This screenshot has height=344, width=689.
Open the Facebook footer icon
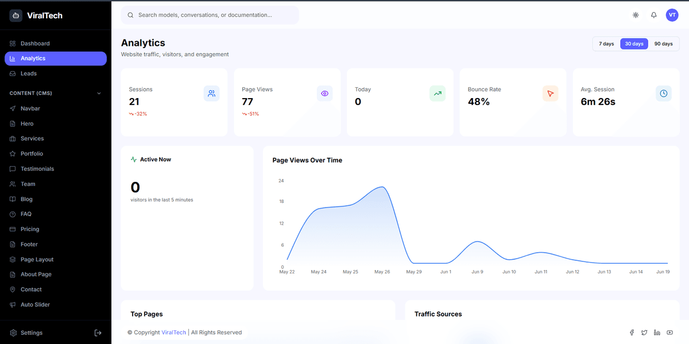tap(632, 333)
